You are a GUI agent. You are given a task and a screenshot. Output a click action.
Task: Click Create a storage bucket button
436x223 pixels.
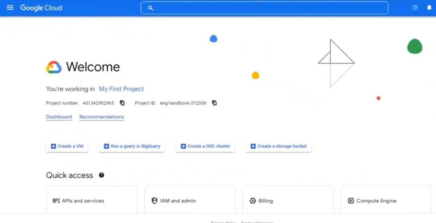[x=278, y=146]
